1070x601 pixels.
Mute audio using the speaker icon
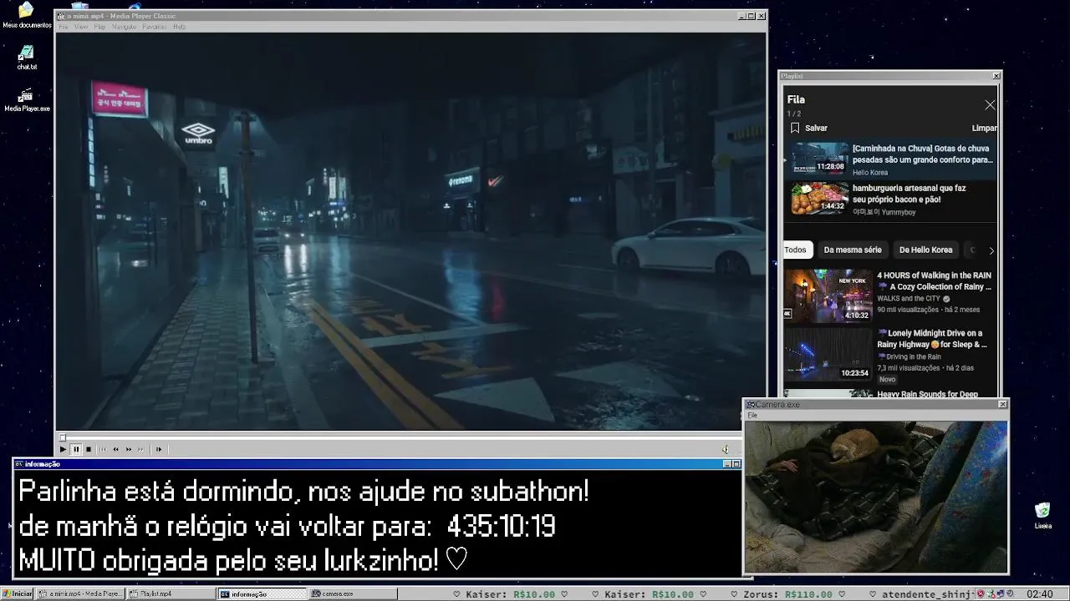tap(726, 449)
